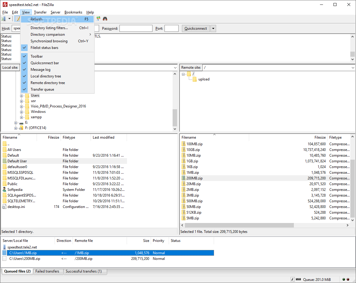This screenshot has width=356, height=283.
Task: Toggle Filelist status bars in View menu
Action: click(57, 48)
